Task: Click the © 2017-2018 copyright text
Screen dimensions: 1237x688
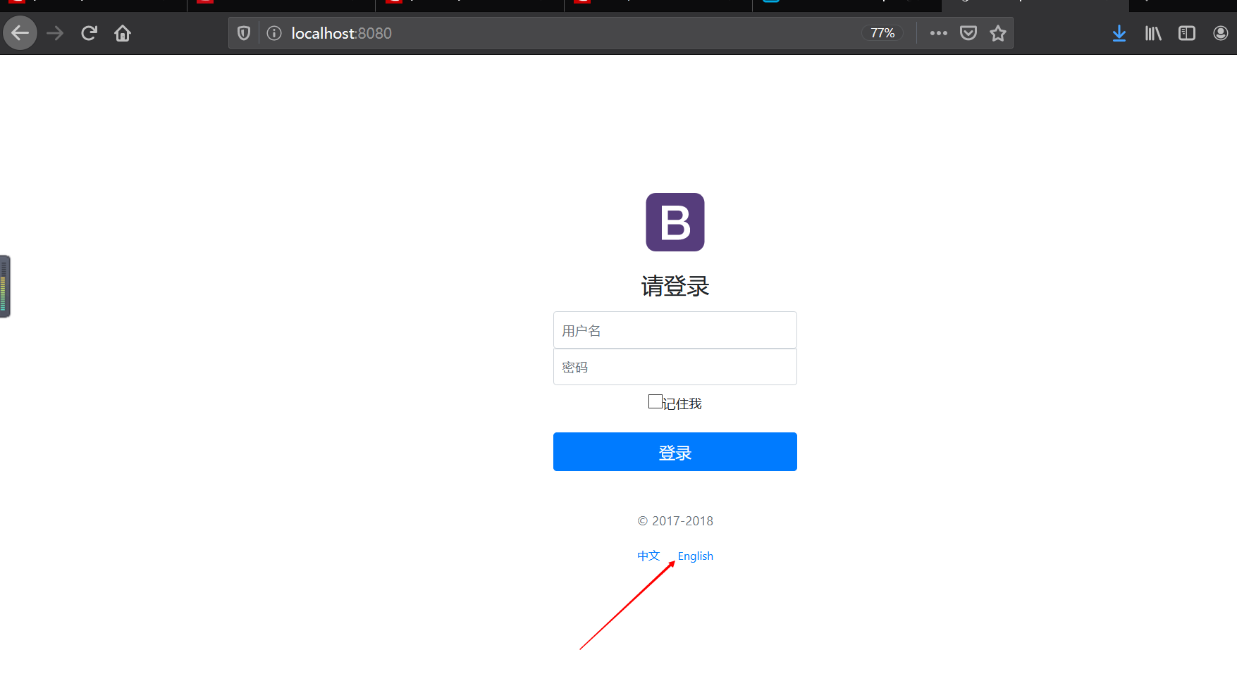Action: coord(675,521)
